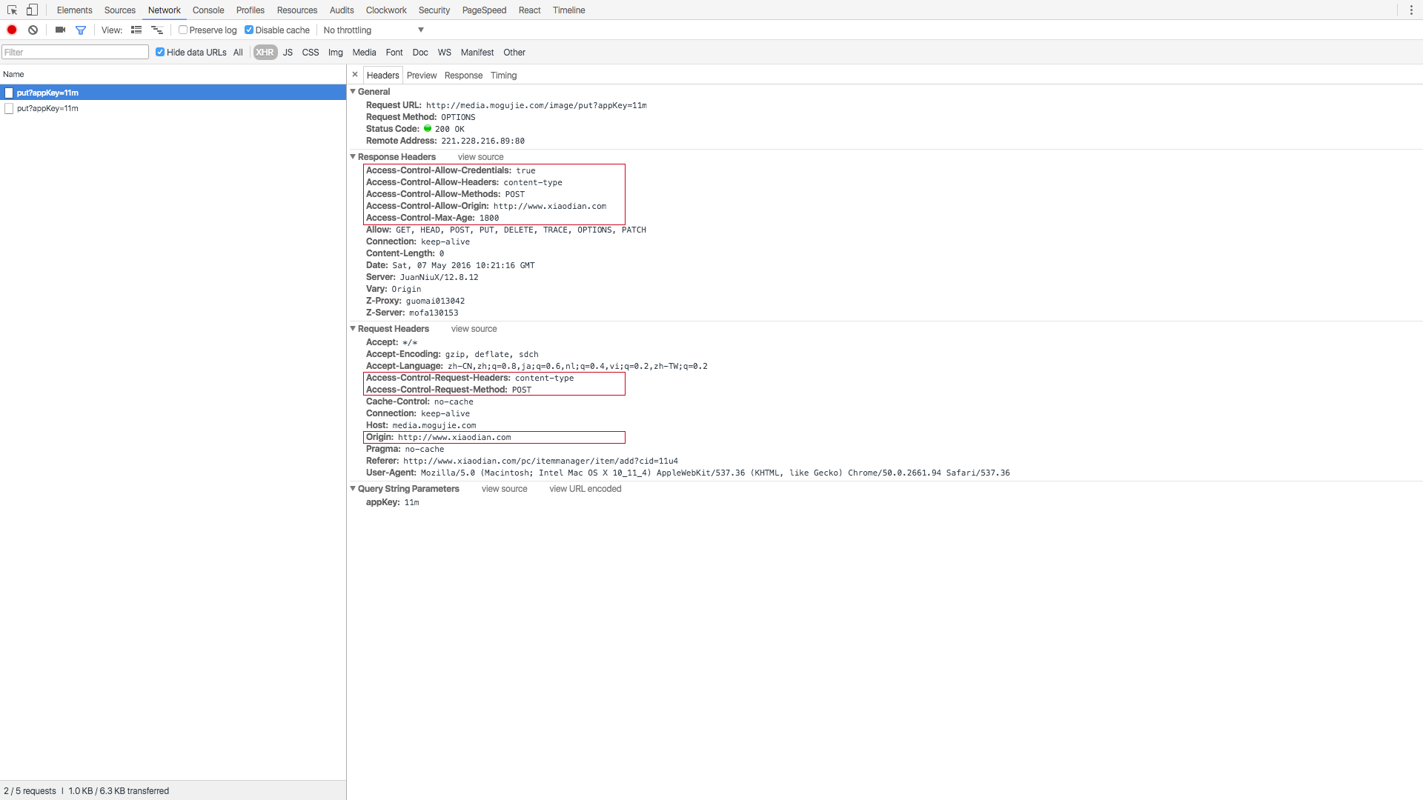The height and width of the screenshot is (800, 1423).
Task: Toggle device mode icon
Action: (x=32, y=10)
